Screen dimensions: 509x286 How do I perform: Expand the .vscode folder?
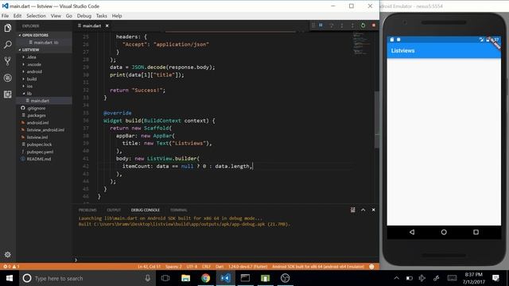click(45, 64)
